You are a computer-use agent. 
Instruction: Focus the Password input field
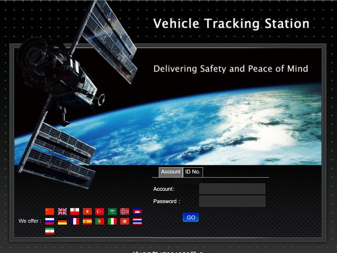click(232, 201)
